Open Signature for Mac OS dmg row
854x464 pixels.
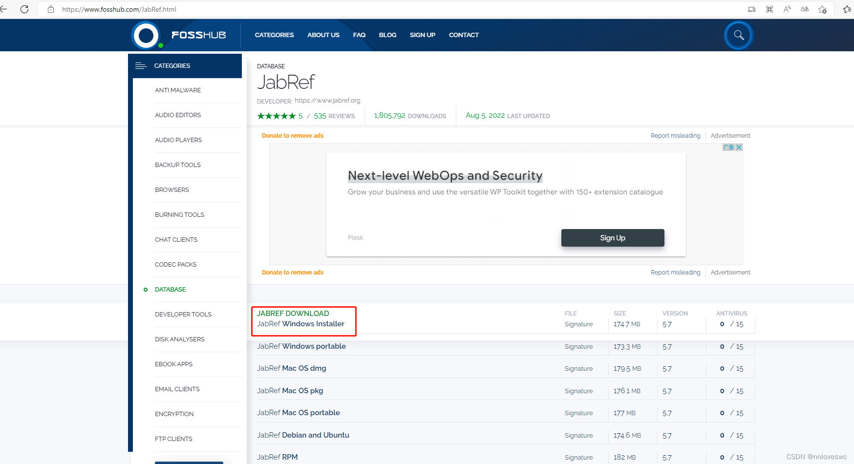click(x=579, y=369)
